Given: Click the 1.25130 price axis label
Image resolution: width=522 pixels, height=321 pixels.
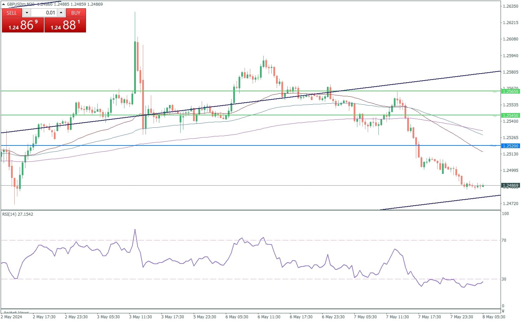Looking at the screenshot, I should point(511,154).
